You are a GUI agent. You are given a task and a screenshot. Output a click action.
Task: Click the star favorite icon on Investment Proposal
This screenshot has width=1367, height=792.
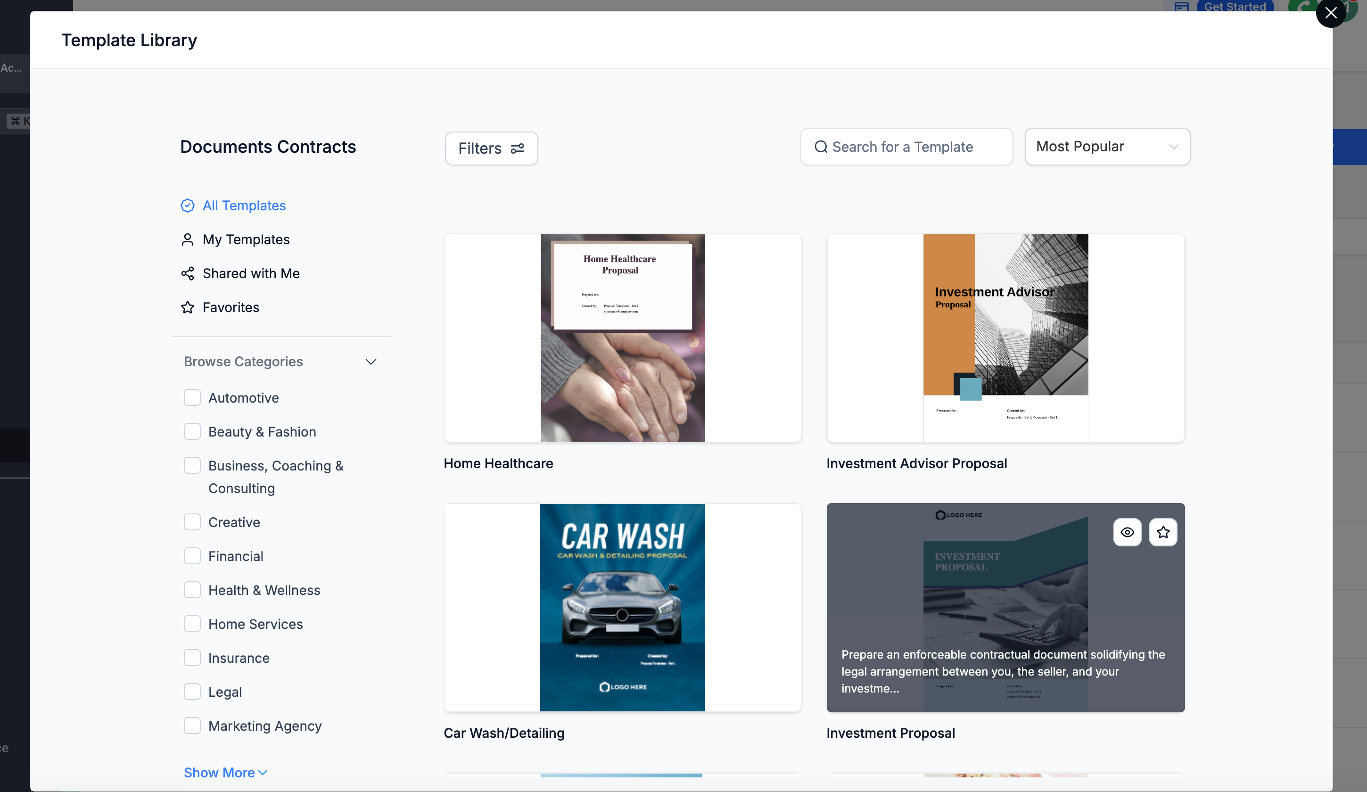(1162, 532)
